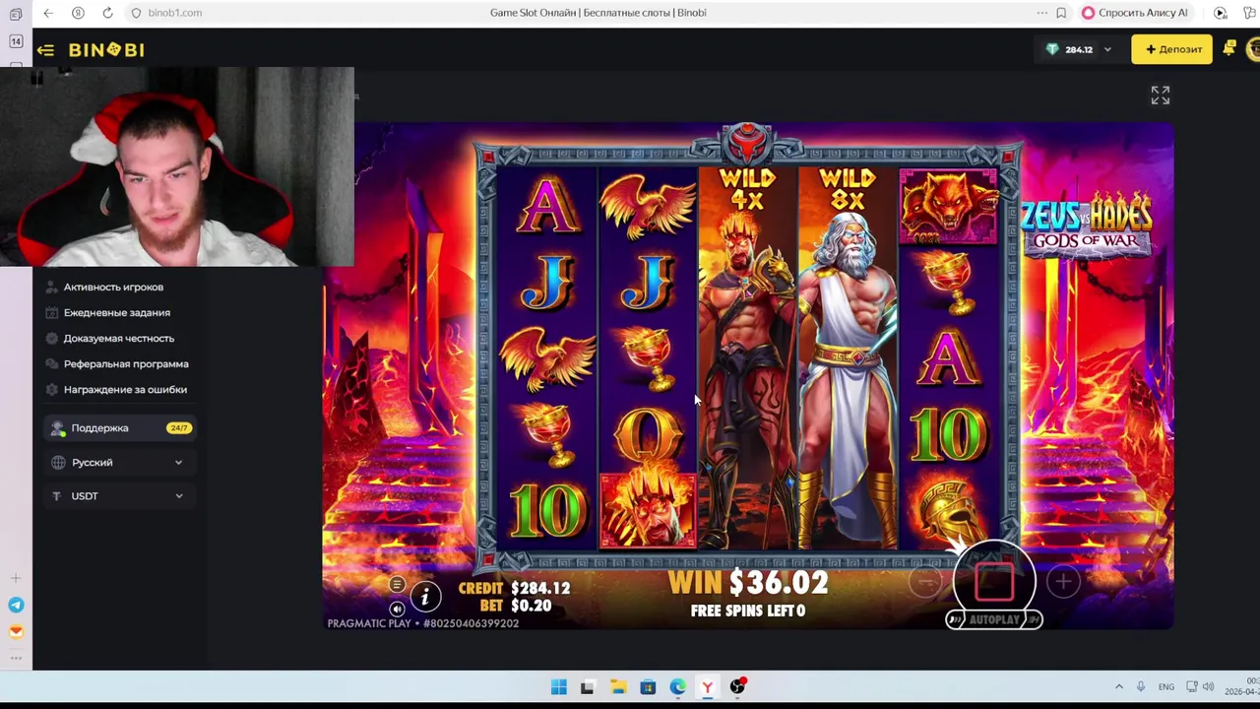The image size is (1260, 709).
Task: Click the Cerberus wolf symbol
Action: [x=948, y=206]
